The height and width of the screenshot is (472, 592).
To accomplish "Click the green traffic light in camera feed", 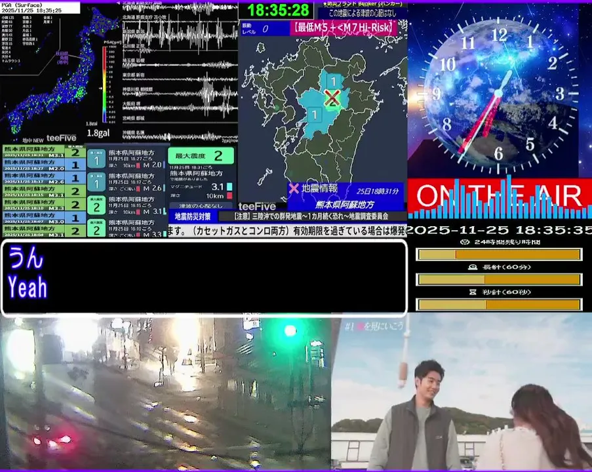I will [x=290, y=331].
